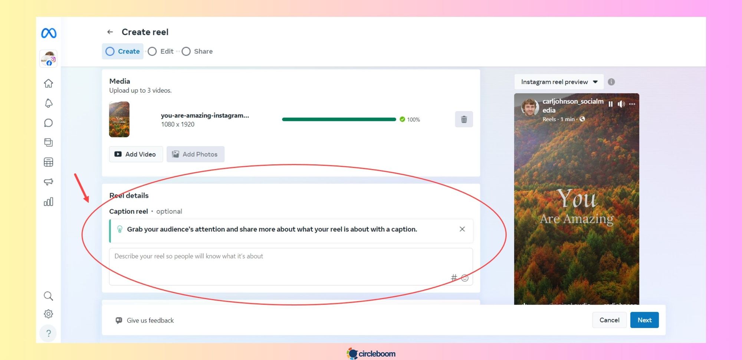Dismiss the caption tip banner
This screenshot has height=360, width=742.
462,229
